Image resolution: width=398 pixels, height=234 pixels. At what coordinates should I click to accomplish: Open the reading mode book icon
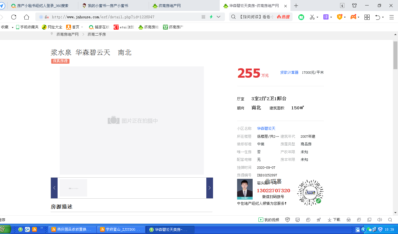(x=301, y=17)
